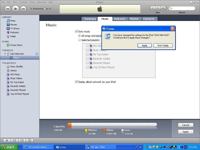Check the Top 25 Most Played checkbox
Screen dimensions: 200x150
(x=87, y=67)
